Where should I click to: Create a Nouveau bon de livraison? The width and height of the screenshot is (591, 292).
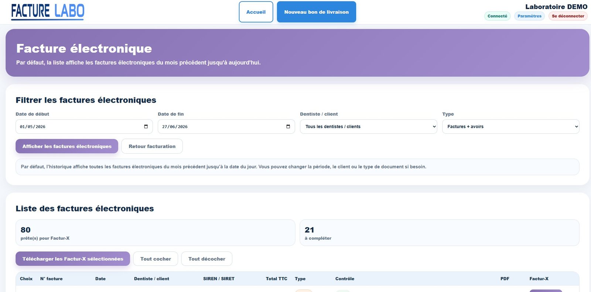317,12
